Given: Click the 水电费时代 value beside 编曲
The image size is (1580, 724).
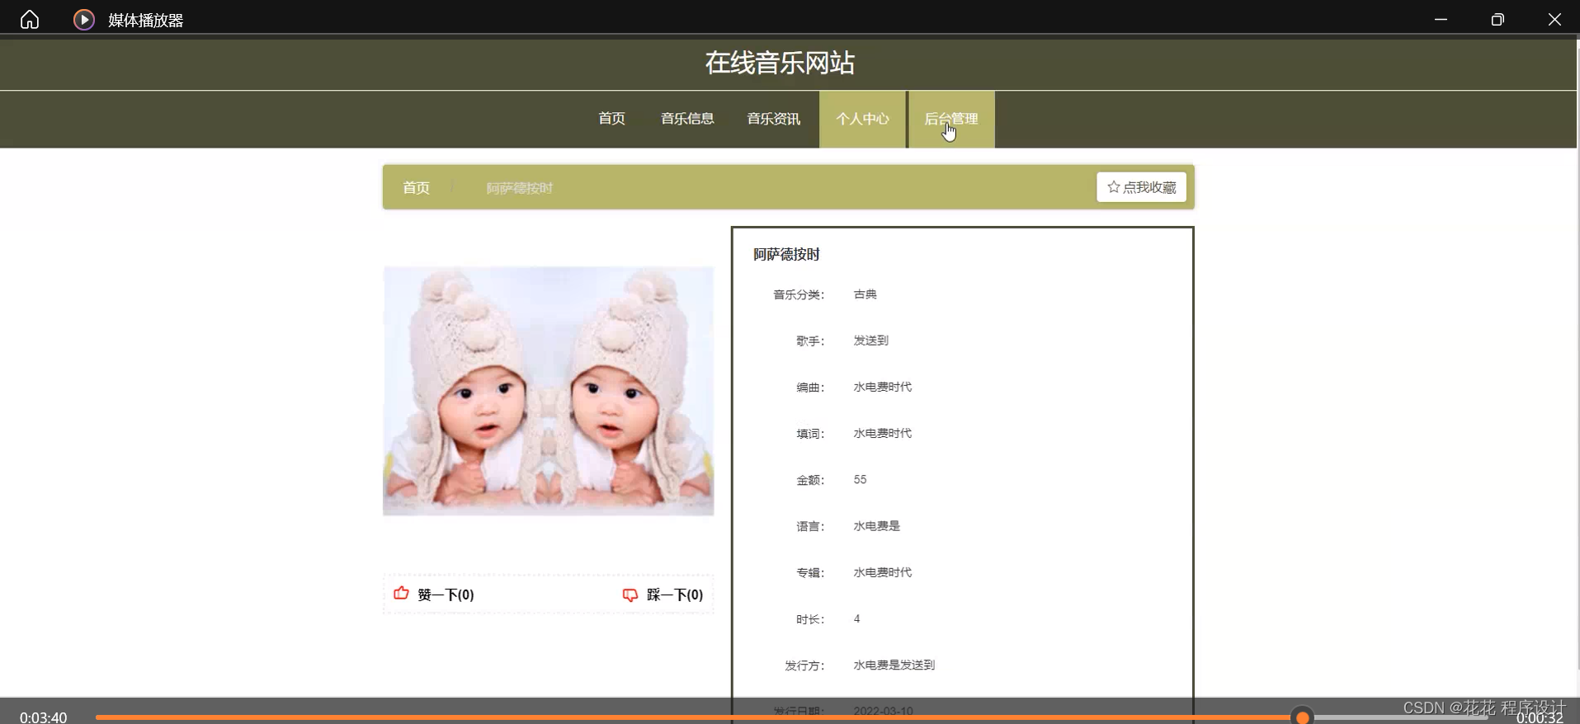Looking at the screenshot, I should click(x=882, y=387).
